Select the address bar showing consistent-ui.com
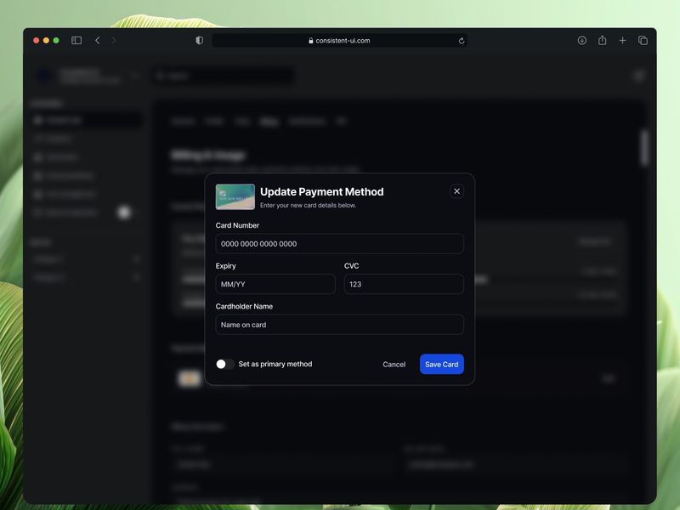680x510 pixels. click(x=340, y=39)
